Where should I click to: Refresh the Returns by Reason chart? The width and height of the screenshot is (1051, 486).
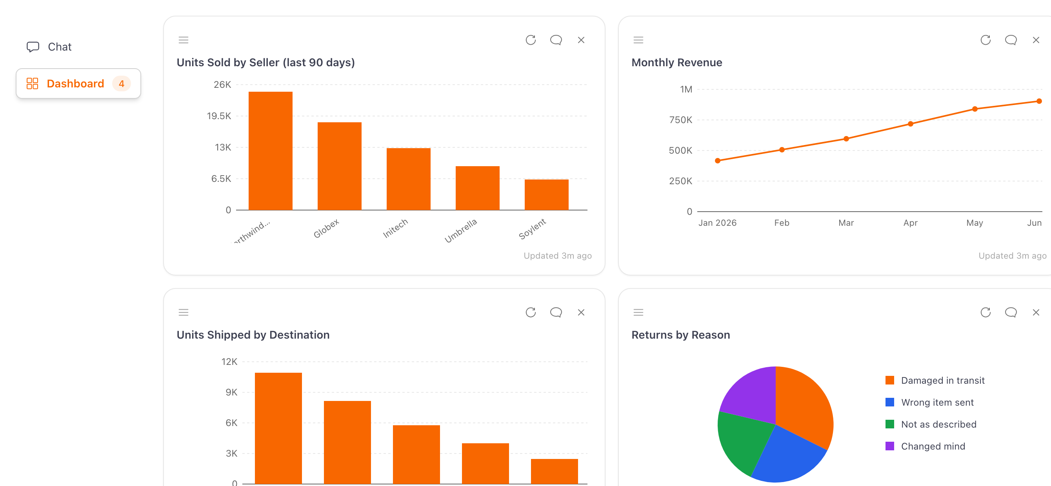pos(985,312)
